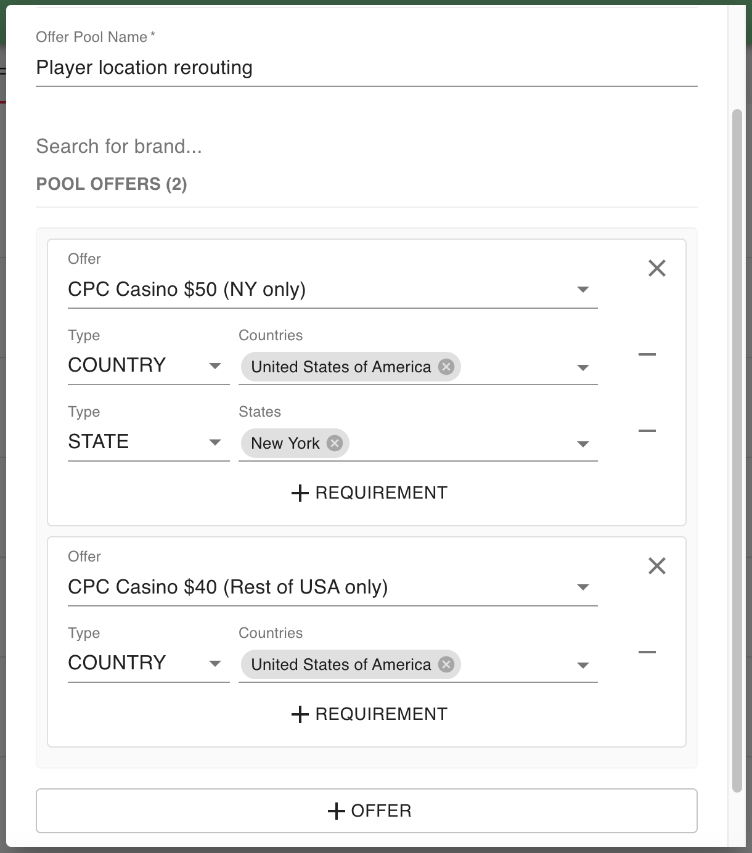This screenshot has height=853, width=752.
Task: Open the CPC Casino $50 offer dropdown
Action: click(582, 290)
